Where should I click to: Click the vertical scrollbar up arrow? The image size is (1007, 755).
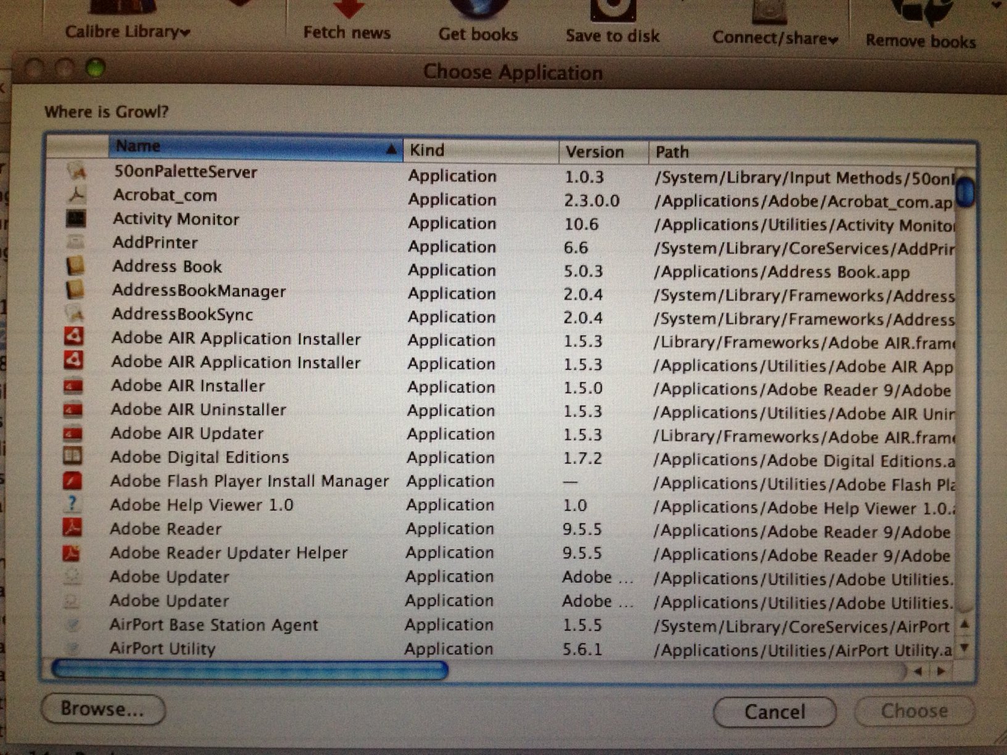click(965, 624)
